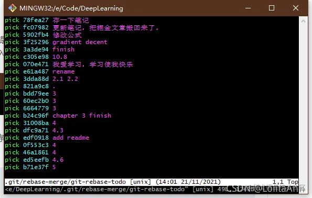Click commit hash c305e98
Viewport: 312px width, 198px height.
[36, 57]
